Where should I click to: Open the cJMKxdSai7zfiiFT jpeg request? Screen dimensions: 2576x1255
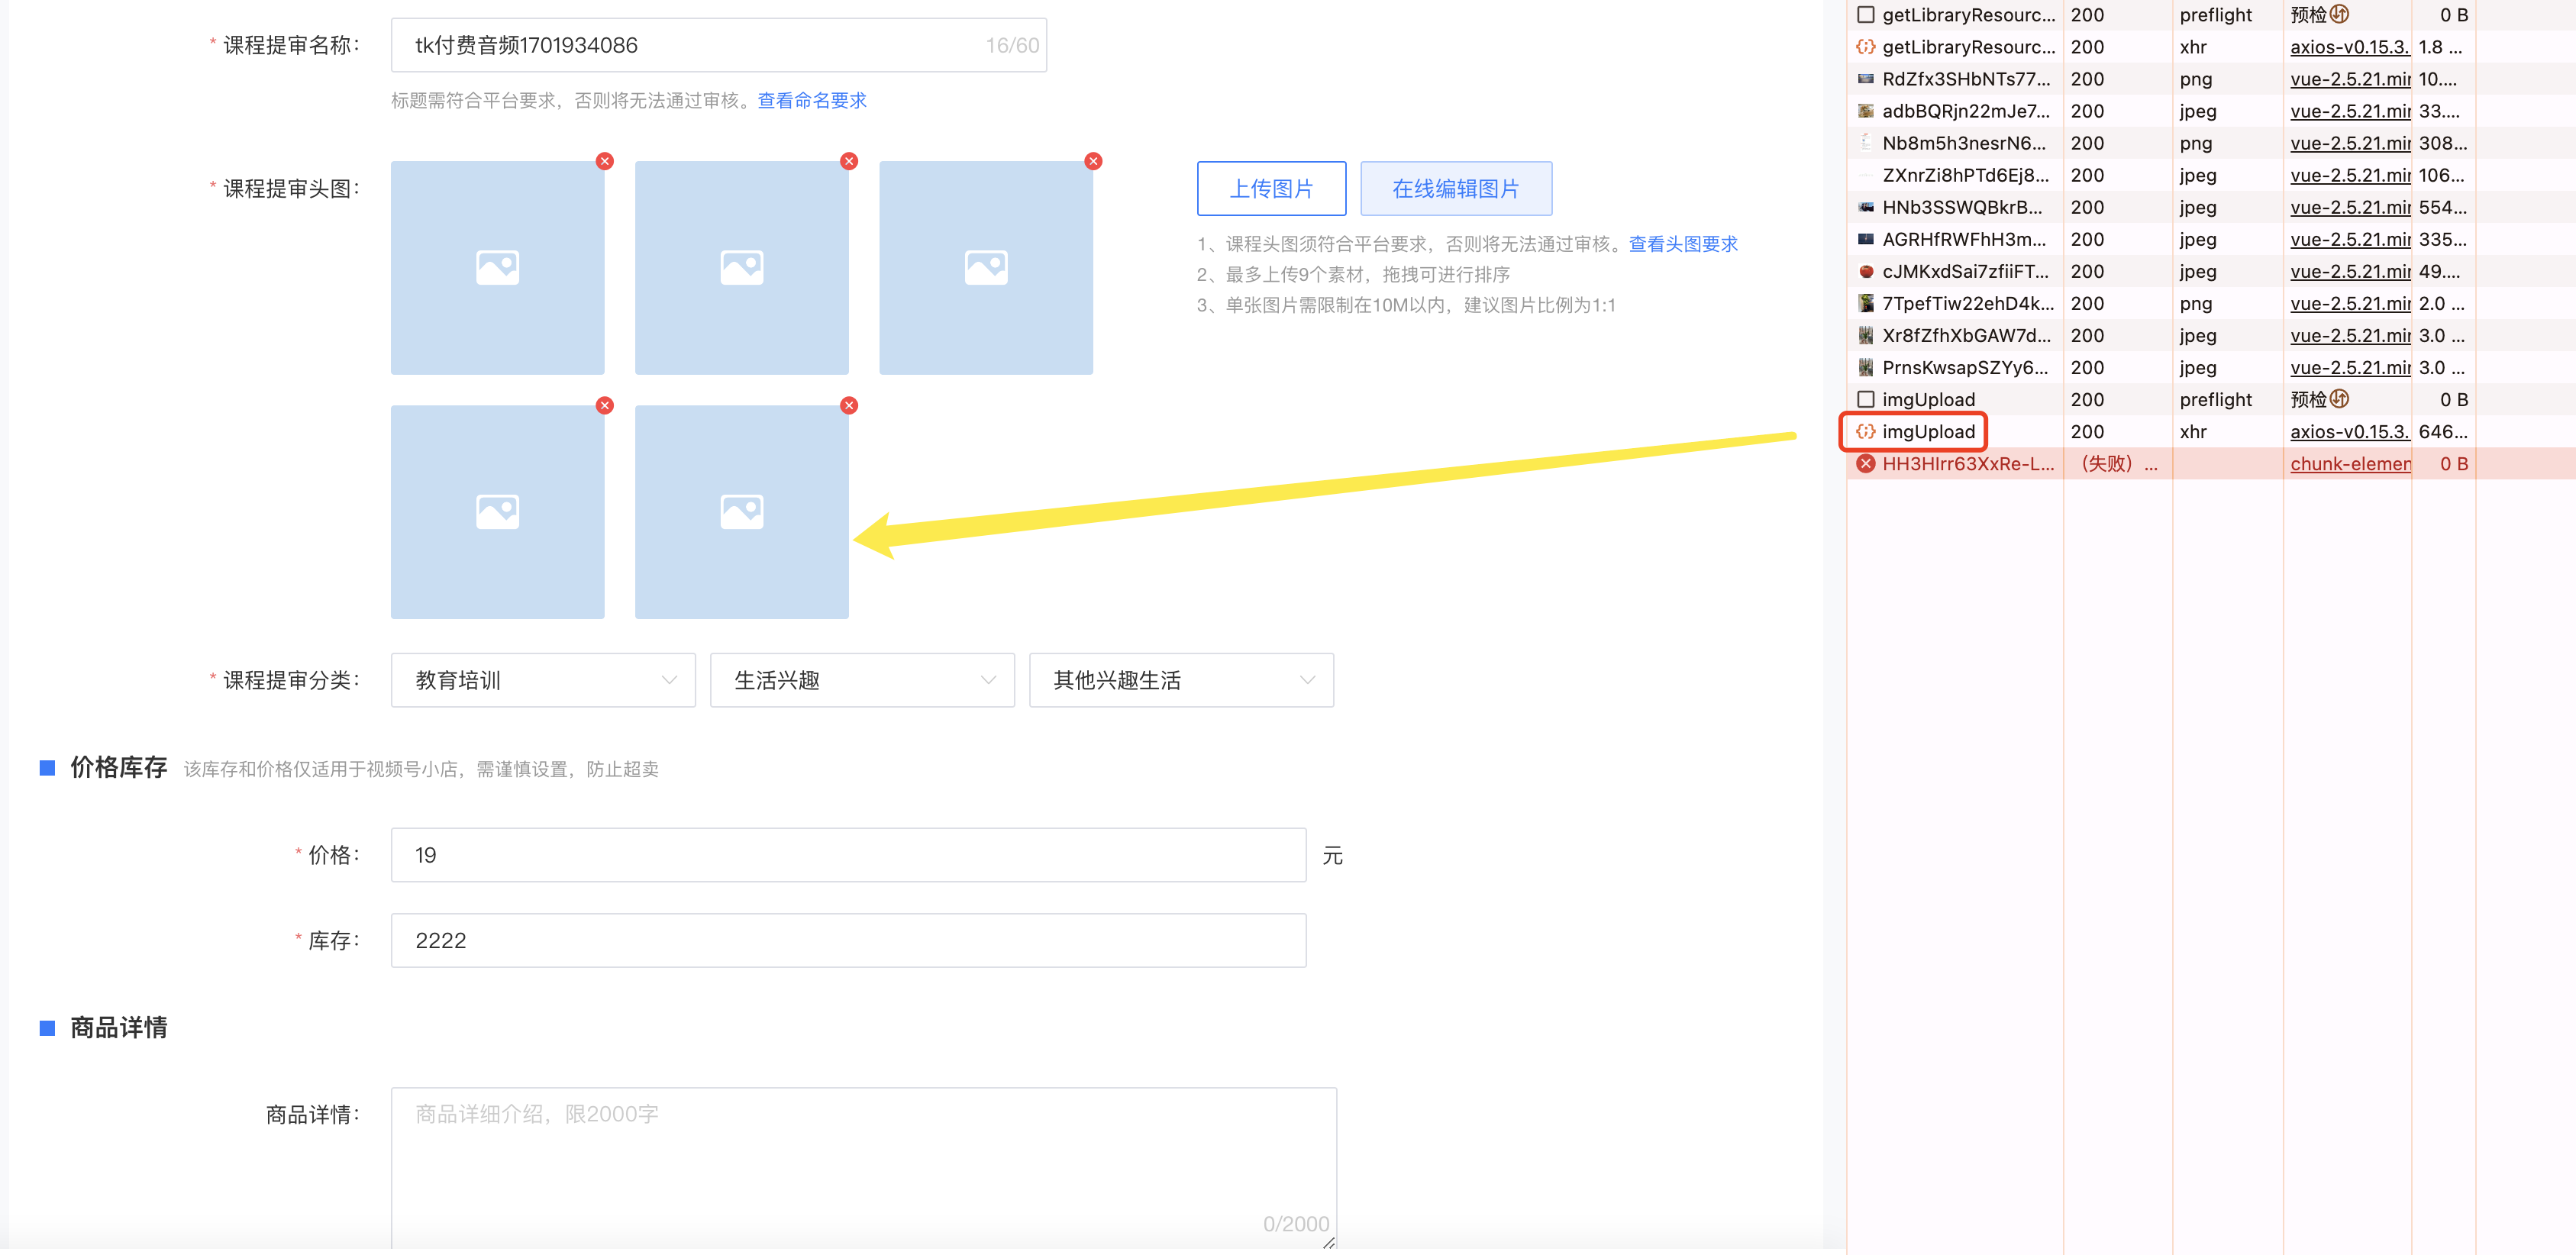pos(1964,272)
